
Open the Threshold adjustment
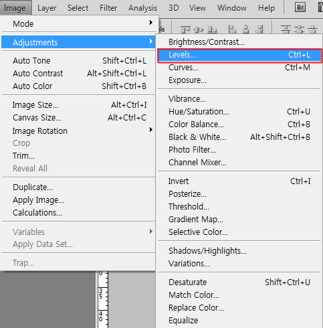point(239,207)
